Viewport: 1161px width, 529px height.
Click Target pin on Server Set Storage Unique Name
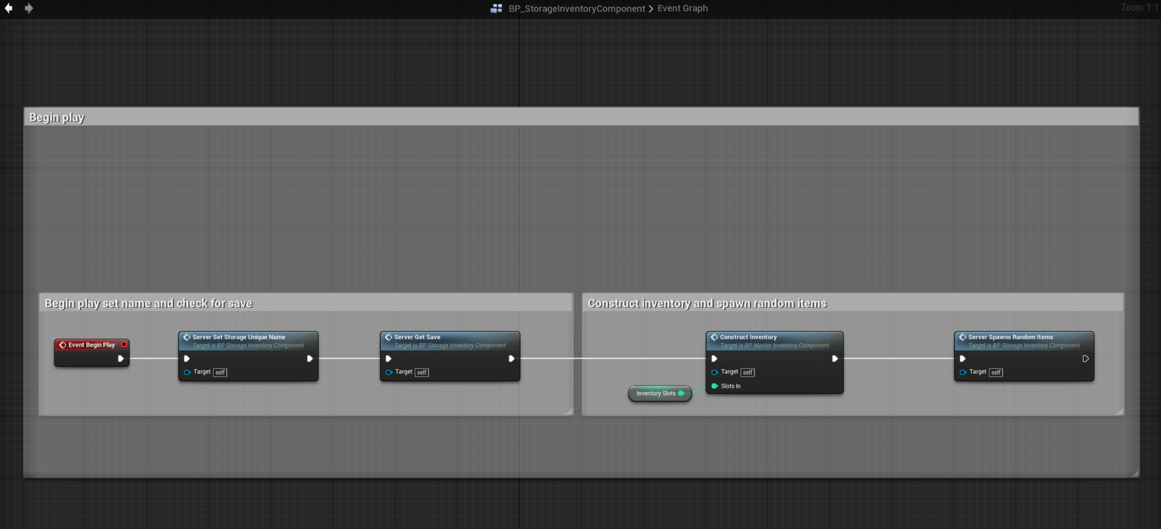click(187, 372)
